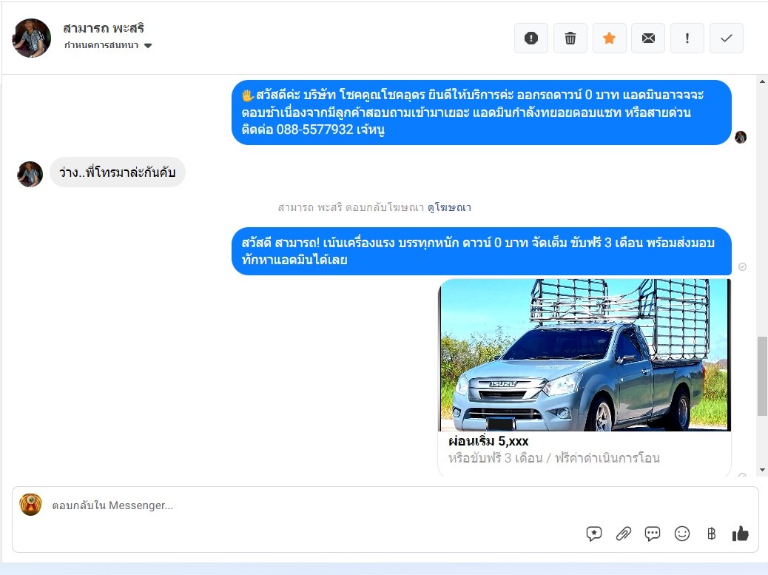
Task: Open profile photo in conversation header
Action: 31,38
